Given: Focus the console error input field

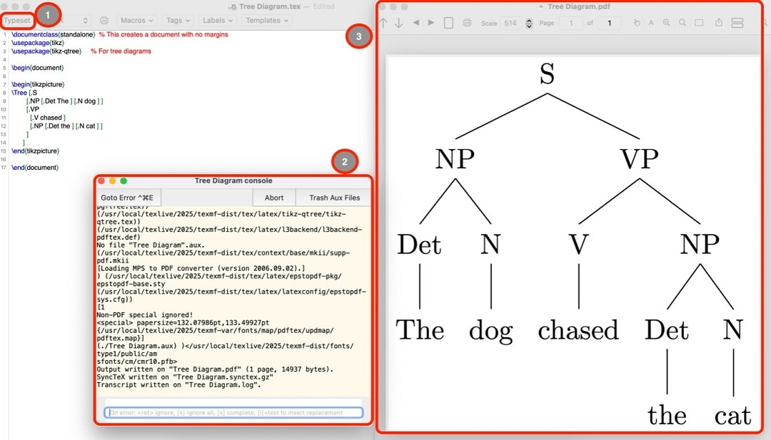Looking at the screenshot, I should coord(233,412).
